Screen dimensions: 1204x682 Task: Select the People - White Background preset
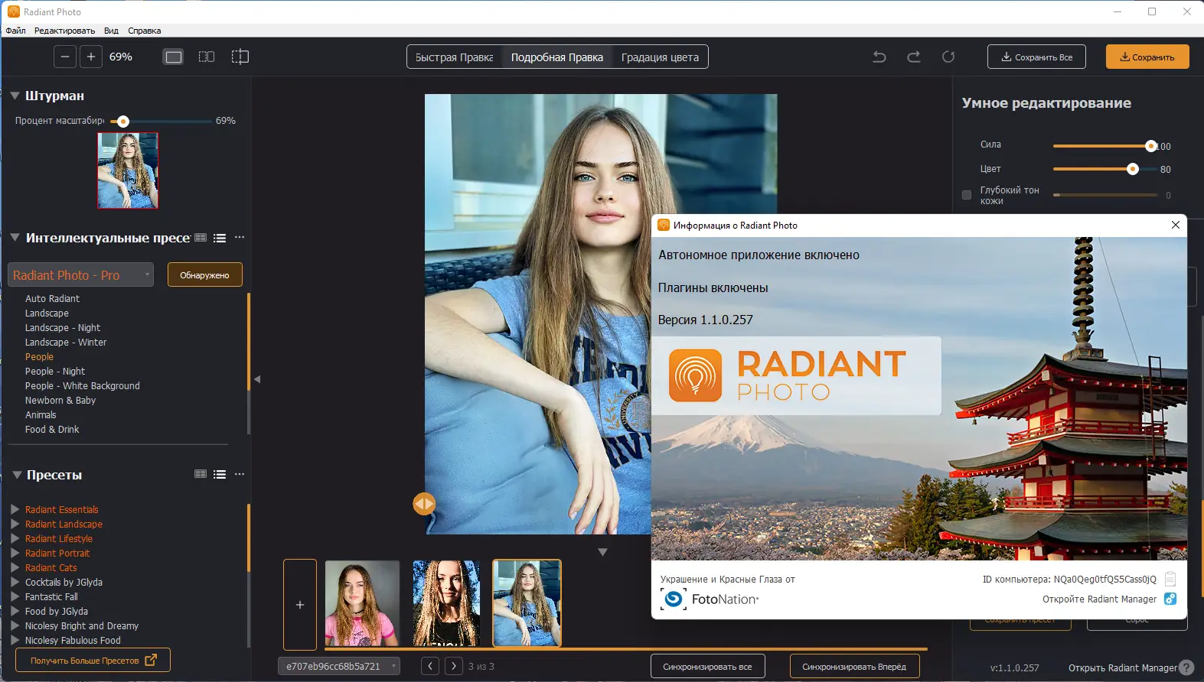[83, 386]
